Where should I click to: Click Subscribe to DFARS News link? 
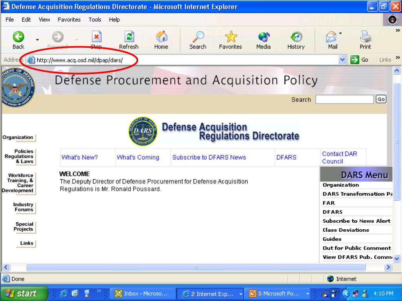pyautogui.click(x=209, y=158)
